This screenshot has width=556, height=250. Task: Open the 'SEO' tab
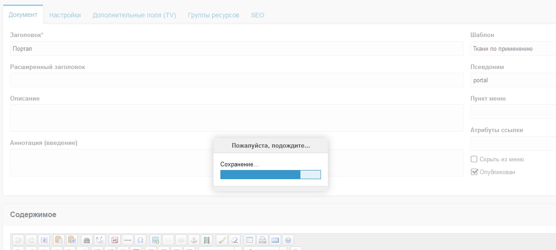coord(257,15)
